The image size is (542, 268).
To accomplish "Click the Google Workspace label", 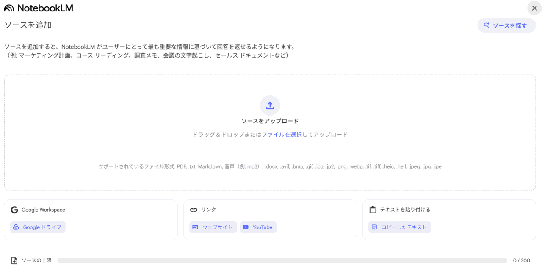I will [43, 210].
